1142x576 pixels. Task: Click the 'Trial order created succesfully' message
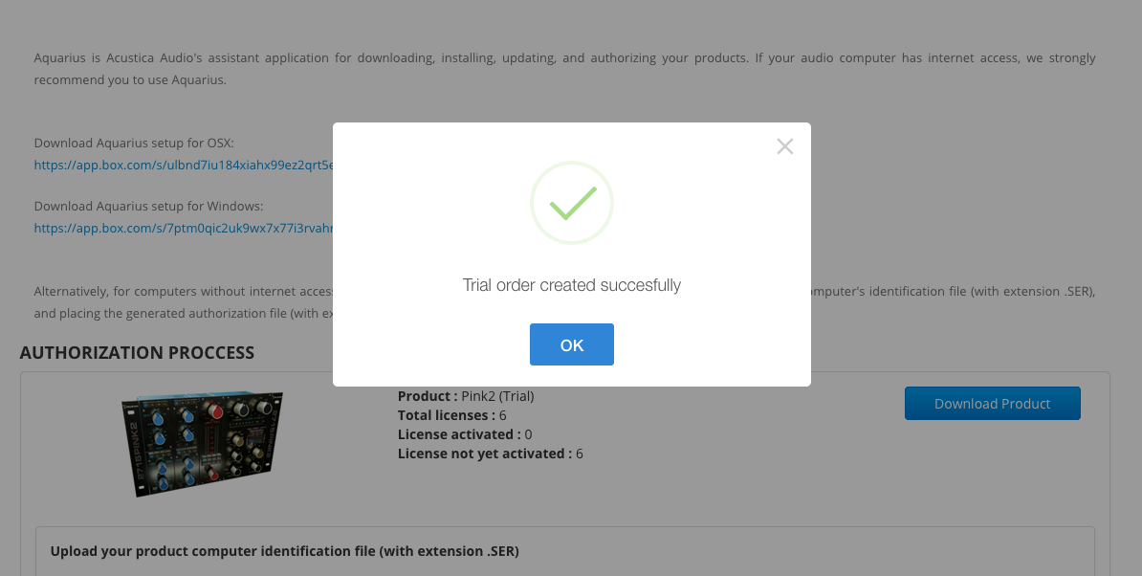coord(571,285)
